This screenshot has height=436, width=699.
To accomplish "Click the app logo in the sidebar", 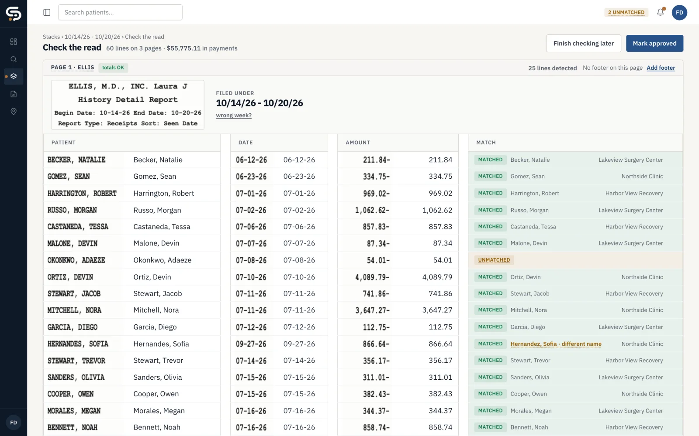I will point(14,14).
